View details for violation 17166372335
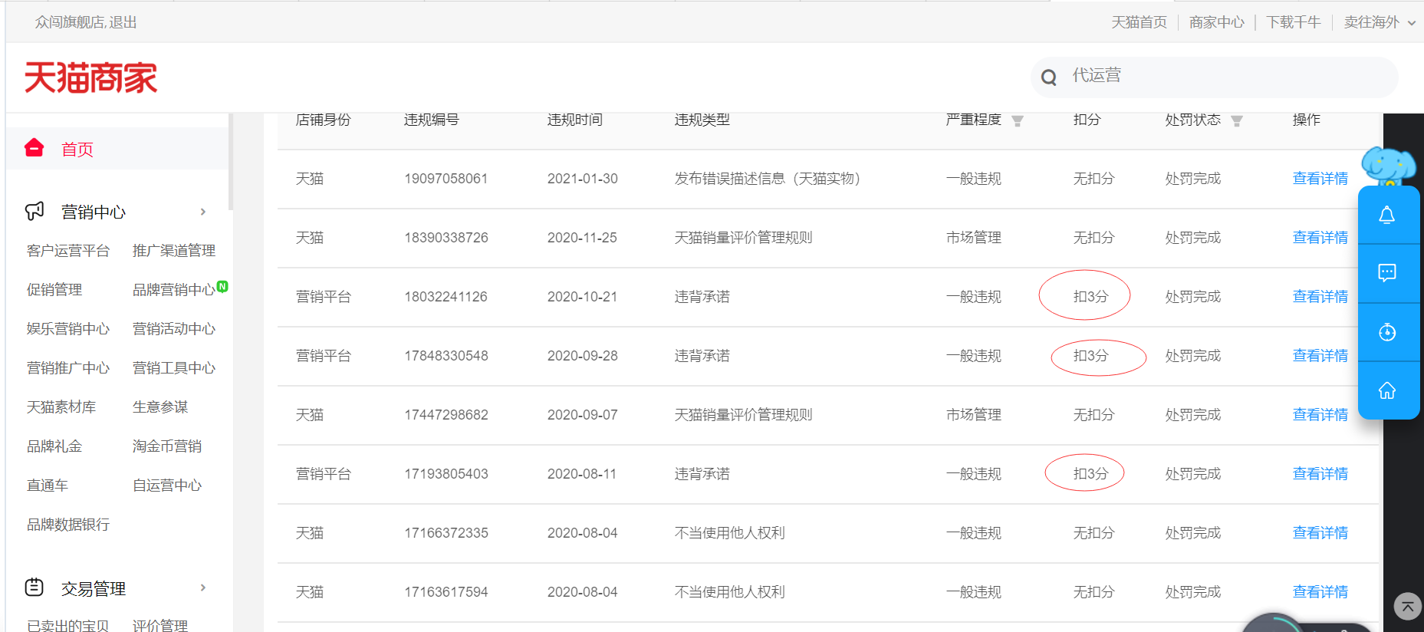The height and width of the screenshot is (632, 1424). click(x=1320, y=533)
